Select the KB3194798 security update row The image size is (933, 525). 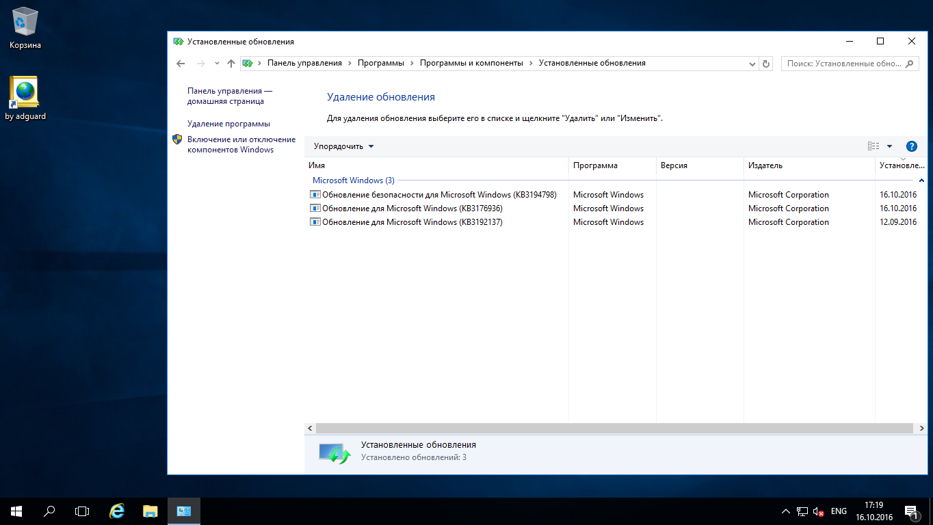pyautogui.click(x=616, y=195)
